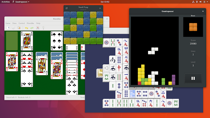210x118 pixels.
Task: Select the King of clubs in the waste pile
Action: click(x=27, y=41)
